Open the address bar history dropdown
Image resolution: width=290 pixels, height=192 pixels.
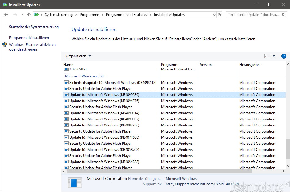point(214,15)
